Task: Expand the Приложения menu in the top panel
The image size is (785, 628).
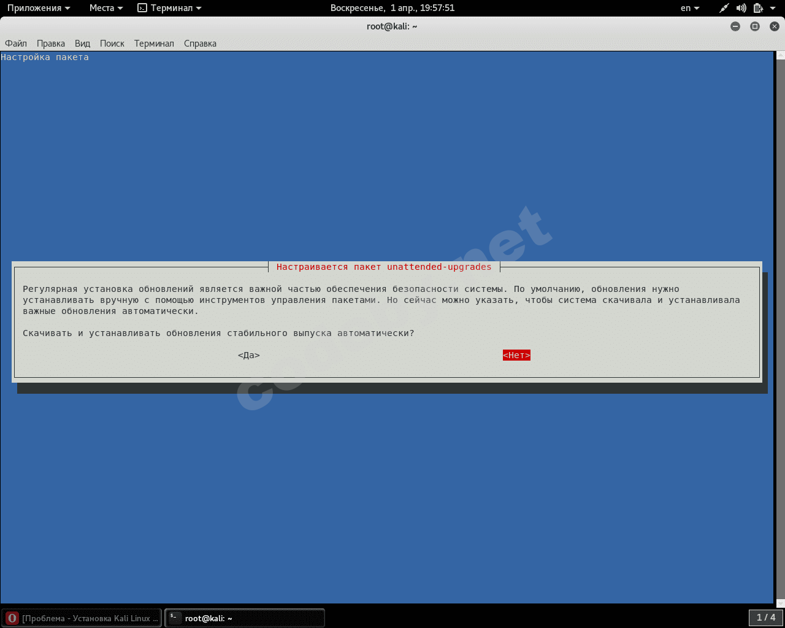Action: [x=39, y=8]
